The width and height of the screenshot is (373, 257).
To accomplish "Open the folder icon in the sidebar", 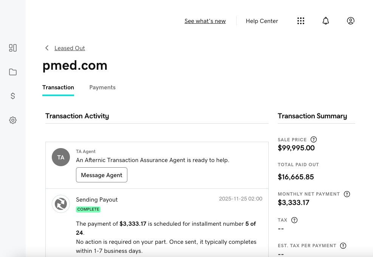I will (x=13, y=72).
